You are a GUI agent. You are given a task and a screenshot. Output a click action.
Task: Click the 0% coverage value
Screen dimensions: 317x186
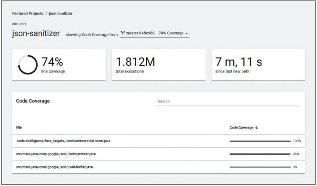(x=295, y=167)
